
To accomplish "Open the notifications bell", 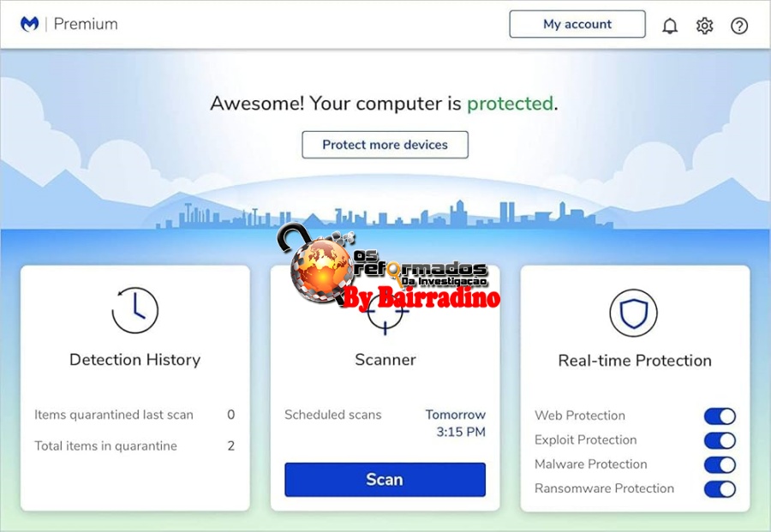I will tap(670, 26).
